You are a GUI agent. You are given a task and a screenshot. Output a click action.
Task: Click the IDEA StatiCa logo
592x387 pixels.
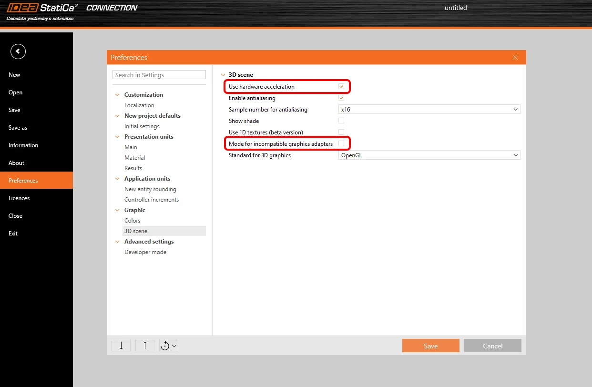click(42, 8)
